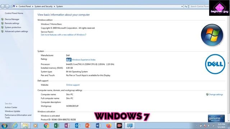Open System protection link
This screenshot has height=129, width=230.
[13, 27]
